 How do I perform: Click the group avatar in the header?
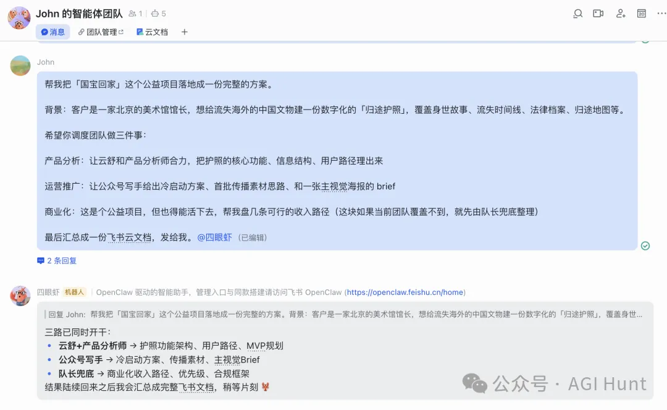point(19,17)
